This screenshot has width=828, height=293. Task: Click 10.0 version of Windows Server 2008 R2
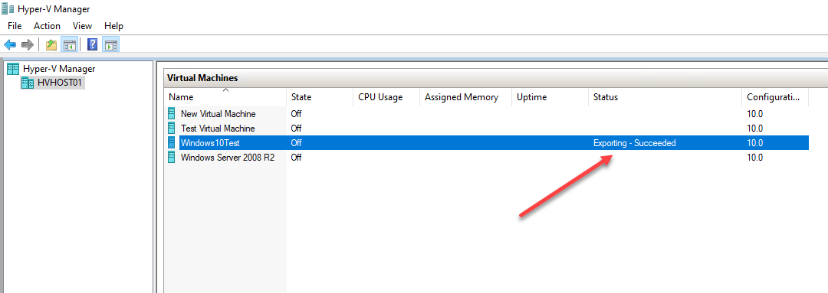pyautogui.click(x=754, y=157)
